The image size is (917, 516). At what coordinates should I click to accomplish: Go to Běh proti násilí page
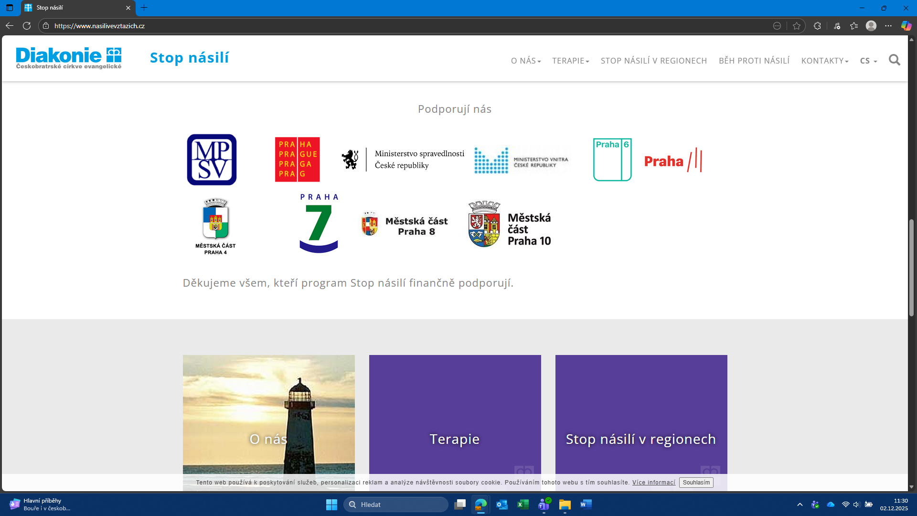754,61
